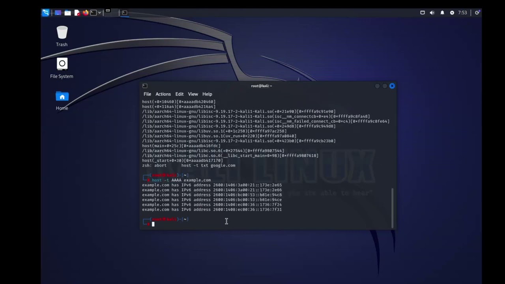Open the Help menu in the terminal
The image size is (505, 284).
[x=207, y=94]
